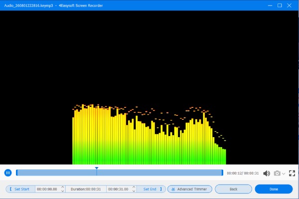Increase start time with up arrow
The image size is (299, 199).
tap(63, 187)
